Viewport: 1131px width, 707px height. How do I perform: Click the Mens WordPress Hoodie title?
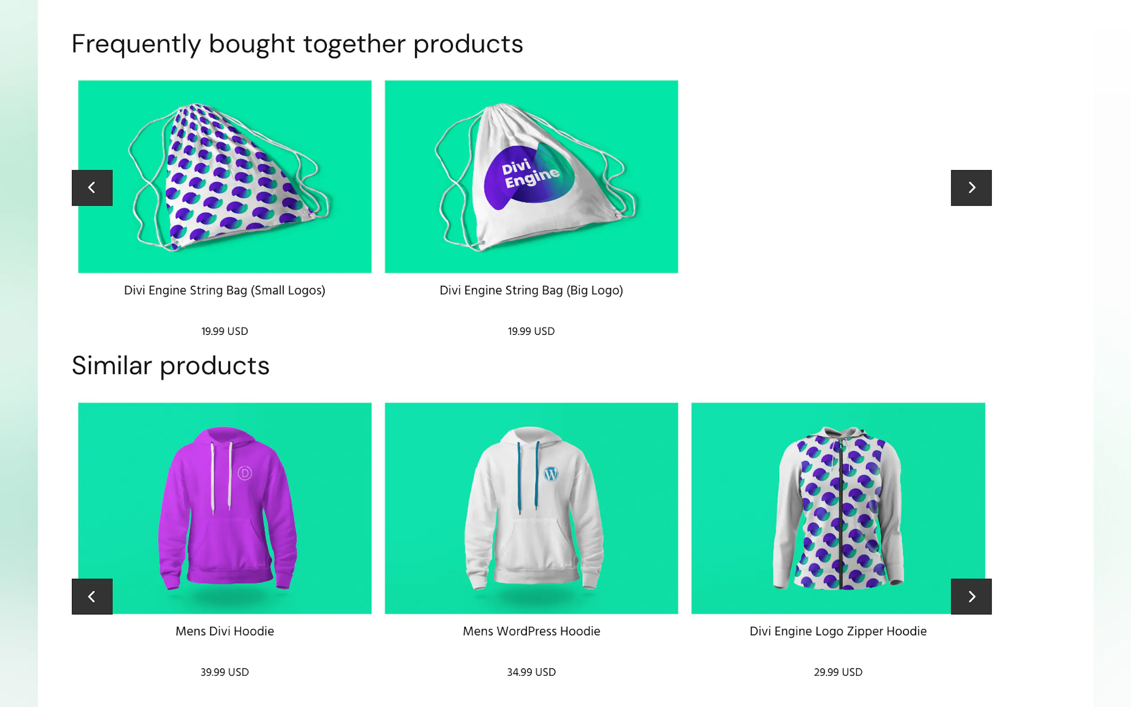(x=531, y=631)
